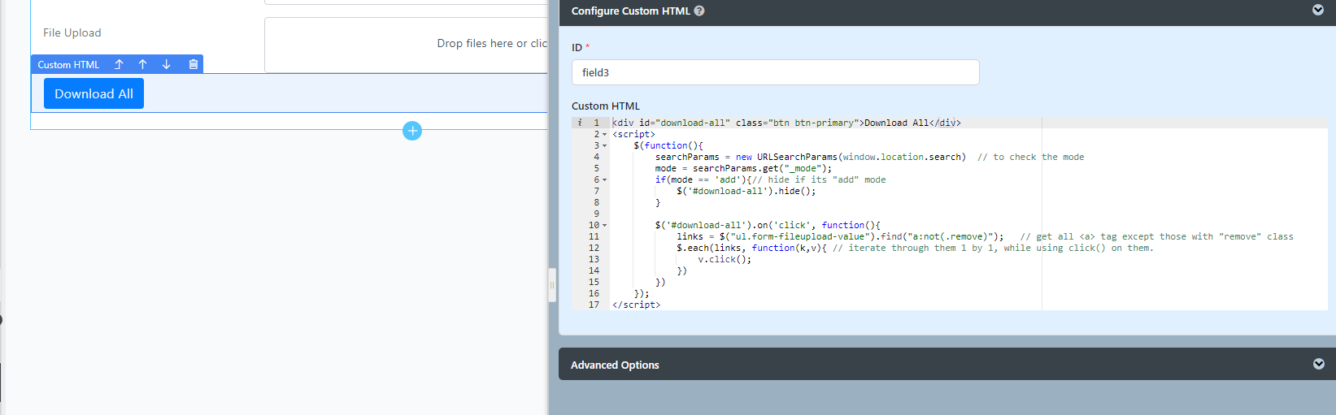Click gutter line number 17

tap(594, 305)
